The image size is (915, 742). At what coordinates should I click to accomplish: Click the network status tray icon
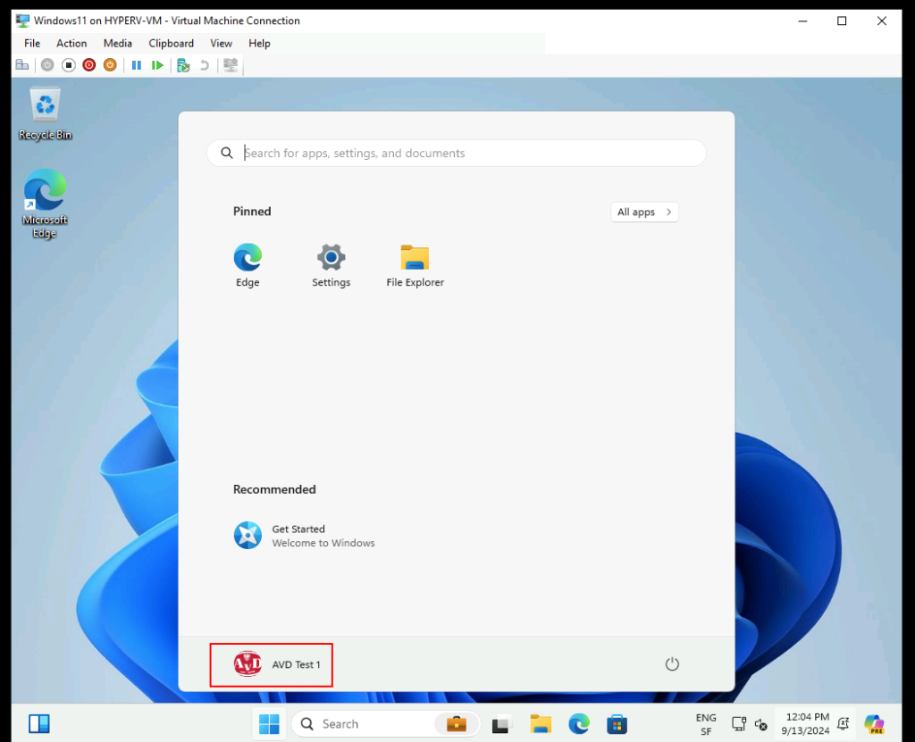click(739, 724)
